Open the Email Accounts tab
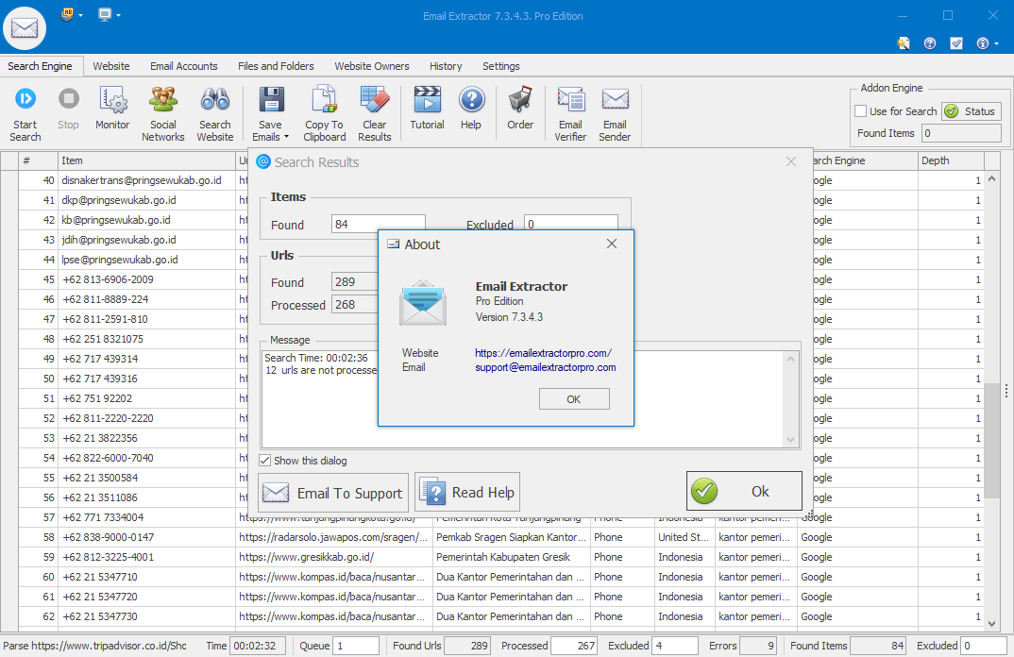1014x657 pixels. 184,66
